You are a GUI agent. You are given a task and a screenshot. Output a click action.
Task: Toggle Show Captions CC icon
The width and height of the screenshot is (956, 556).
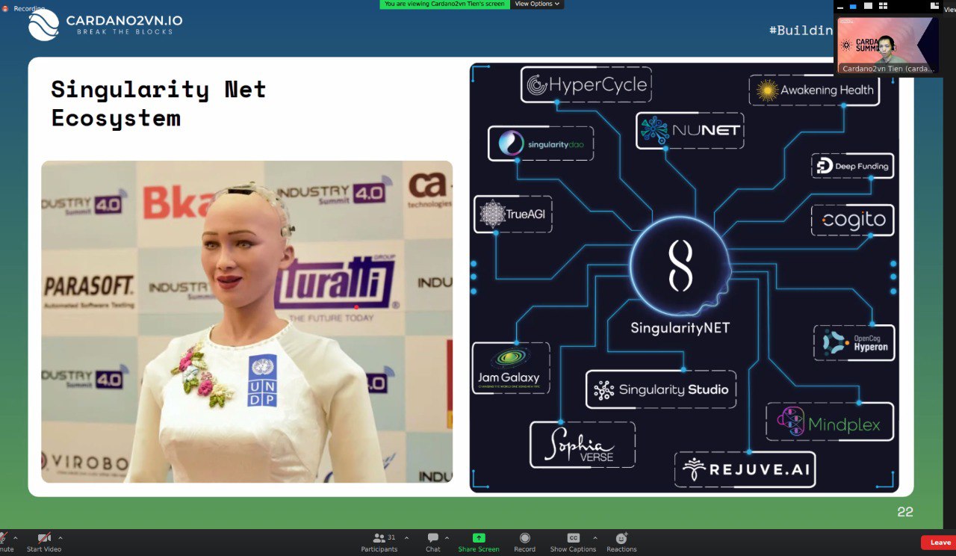574,538
